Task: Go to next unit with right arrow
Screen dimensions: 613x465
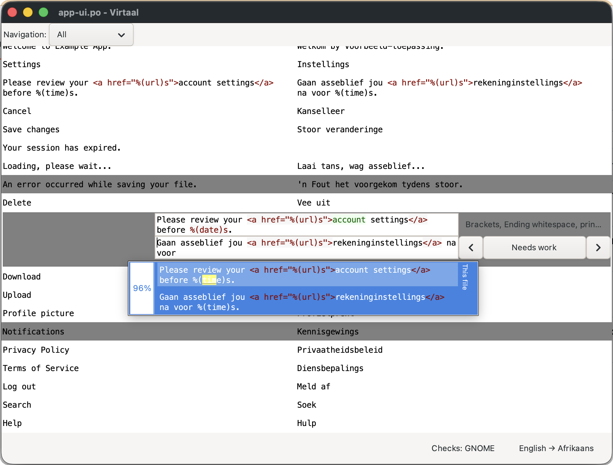Action: [x=598, y=248]
